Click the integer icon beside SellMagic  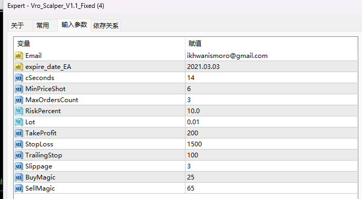pos(18,188)
